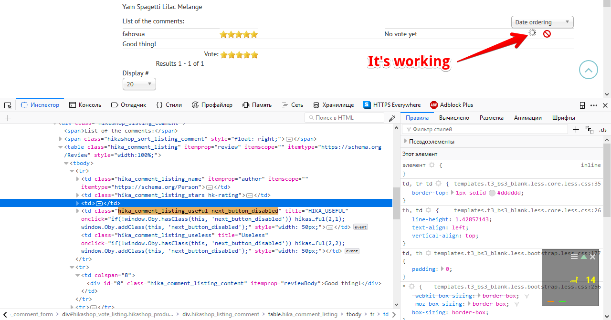
Task: Select the tbody breadcrumb
Action: coord(354,314)
